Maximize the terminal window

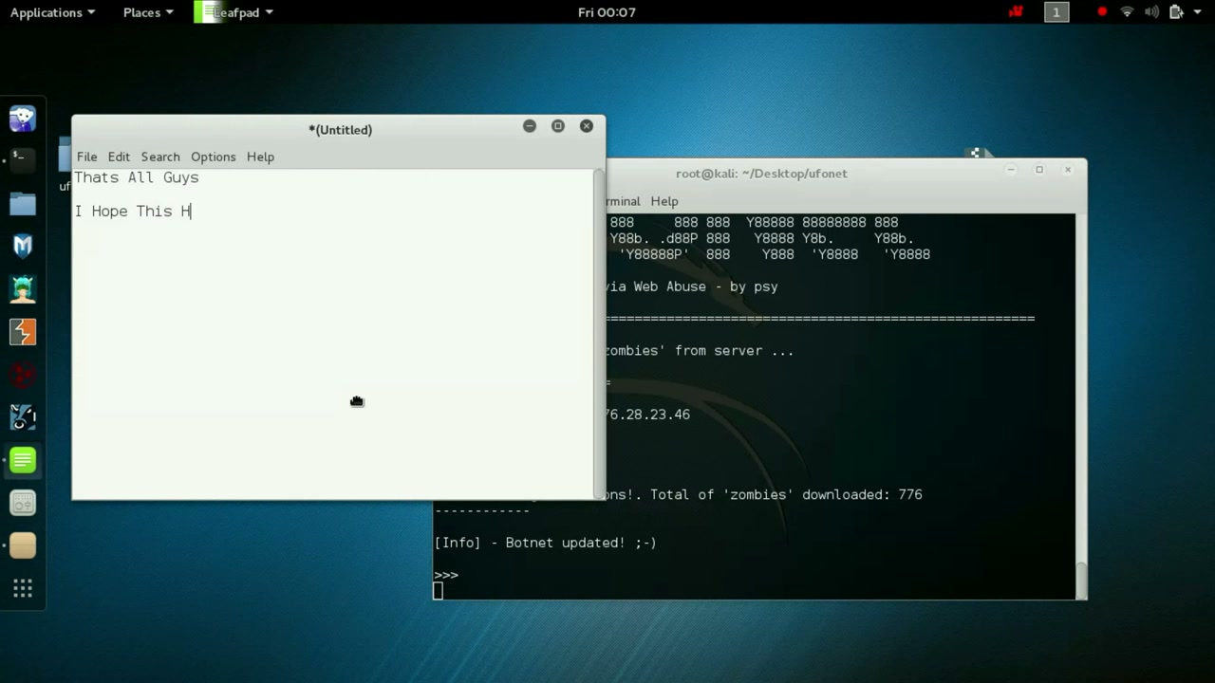pyautogui.click(x=1039, y=170)
